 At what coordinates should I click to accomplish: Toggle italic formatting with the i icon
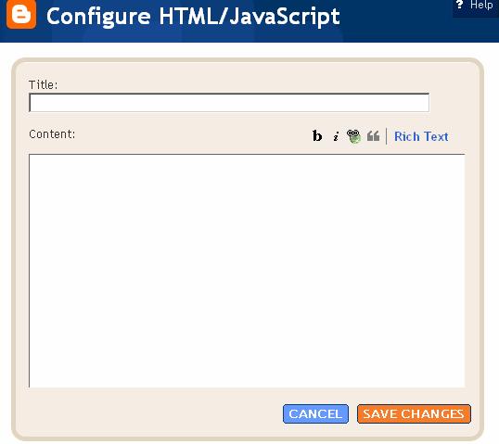(x=336, y=136)
